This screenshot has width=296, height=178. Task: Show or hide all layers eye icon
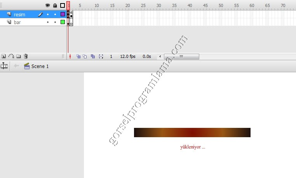pos(48,5)
